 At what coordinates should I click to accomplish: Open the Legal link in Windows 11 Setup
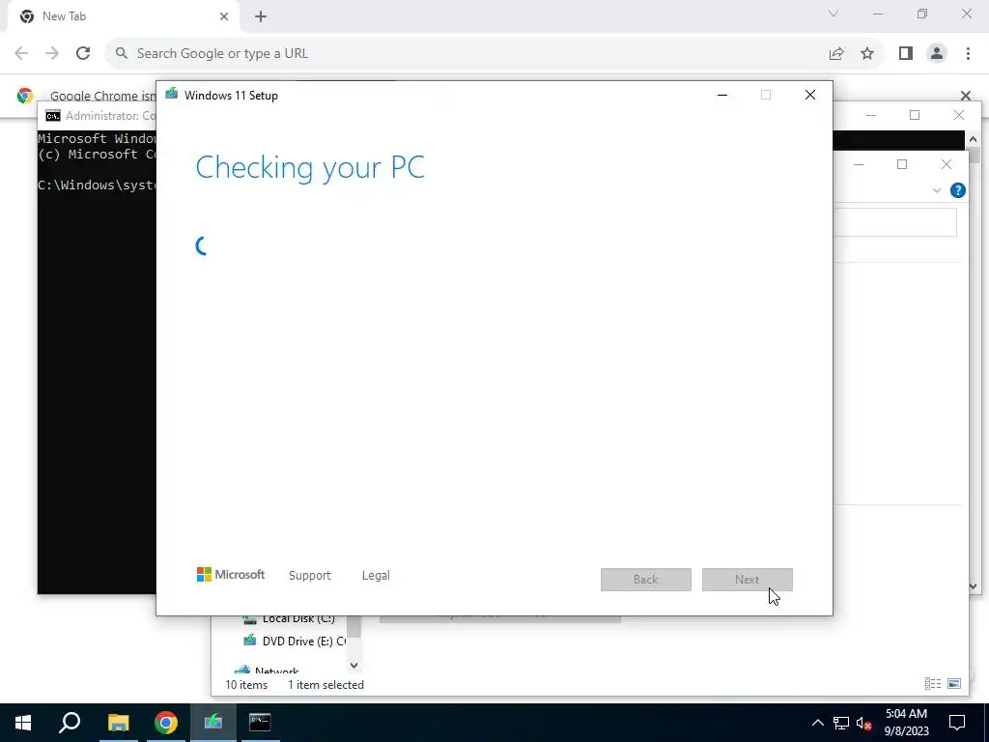pyautogui.click(x=376, y=576)
